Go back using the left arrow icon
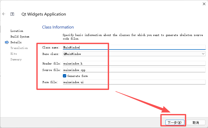 click(4, 14)
